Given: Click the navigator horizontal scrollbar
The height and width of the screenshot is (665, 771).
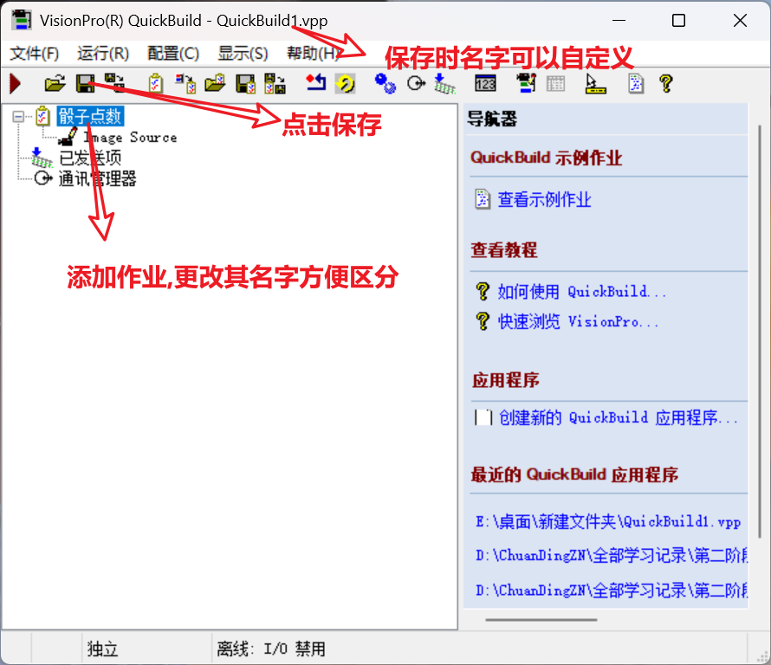Looking at the screenshot, I should click(541, 620).
